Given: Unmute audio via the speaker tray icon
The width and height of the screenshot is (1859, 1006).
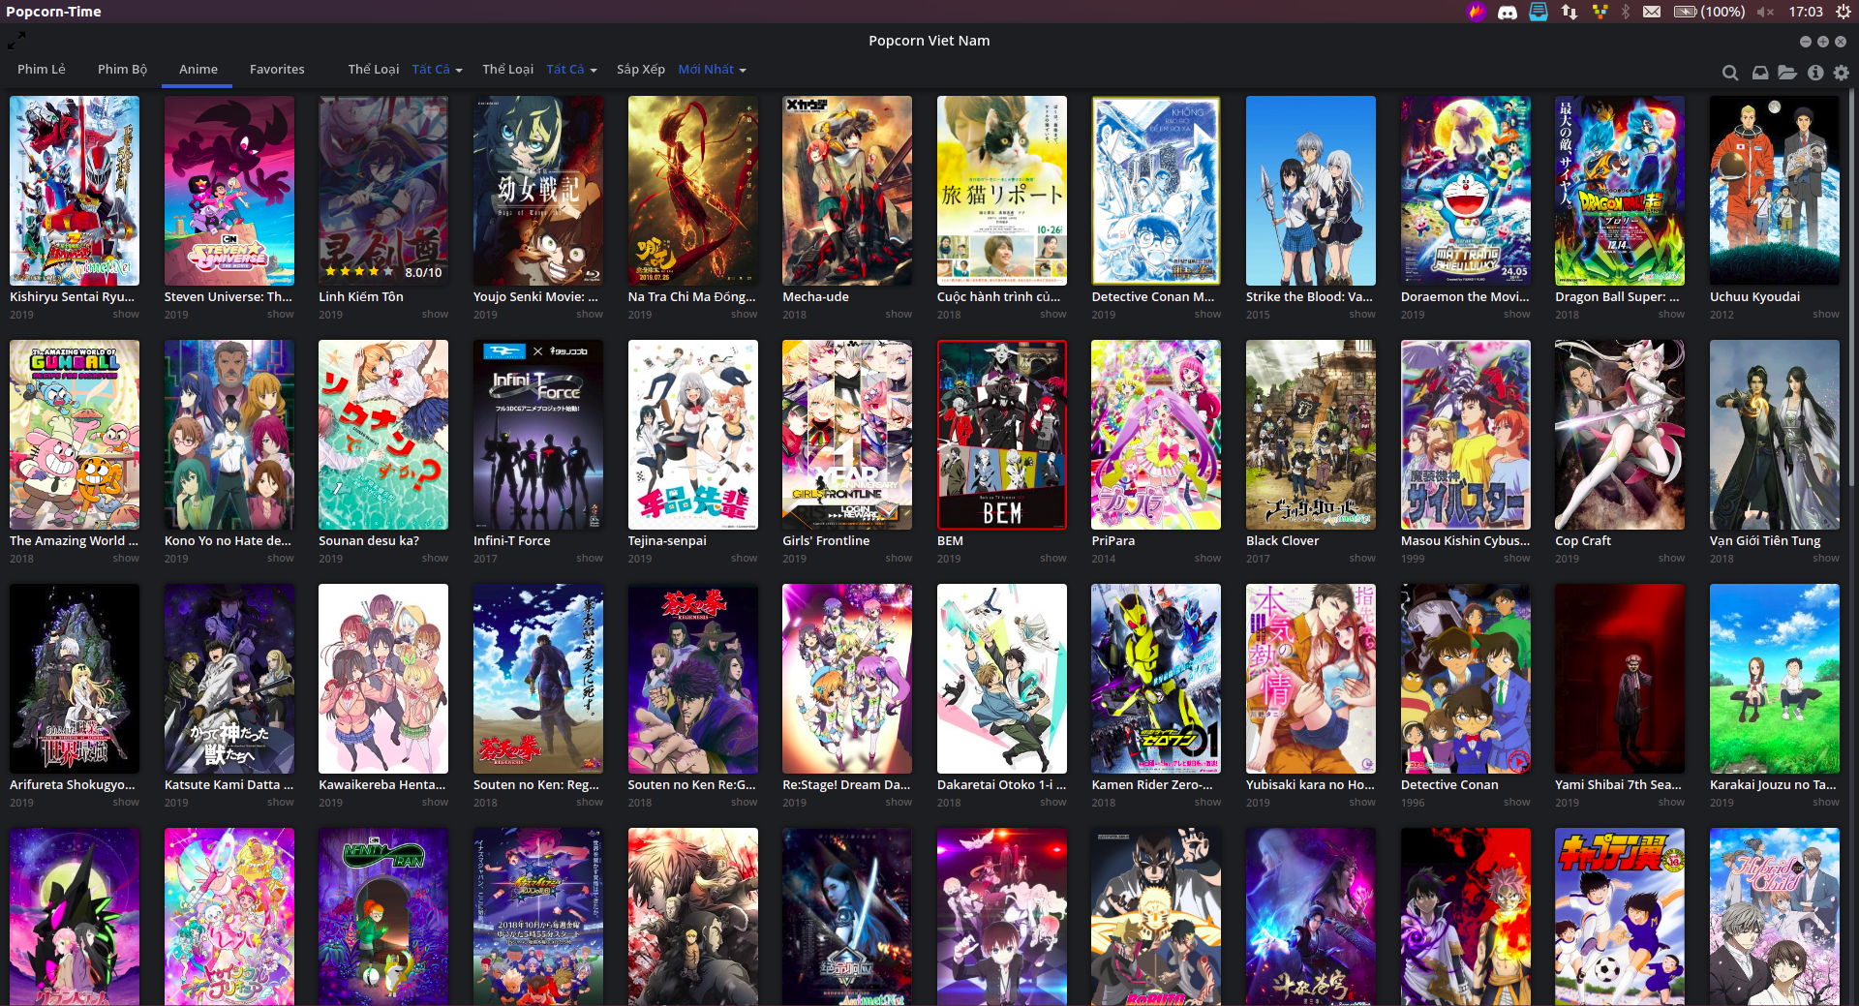Looking at the screenshot, I should [1765, 12].
